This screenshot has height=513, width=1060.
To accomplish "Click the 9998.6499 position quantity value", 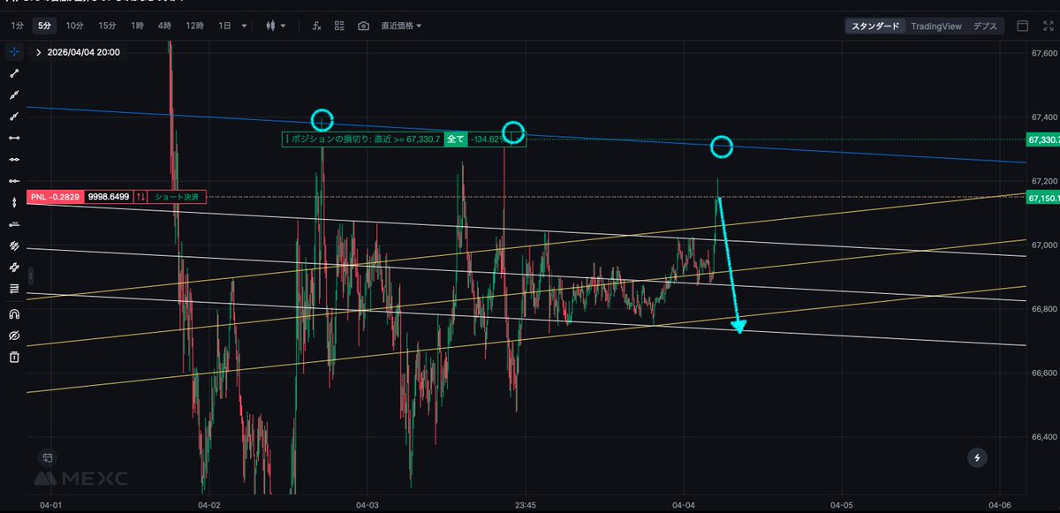I will 109,197.
